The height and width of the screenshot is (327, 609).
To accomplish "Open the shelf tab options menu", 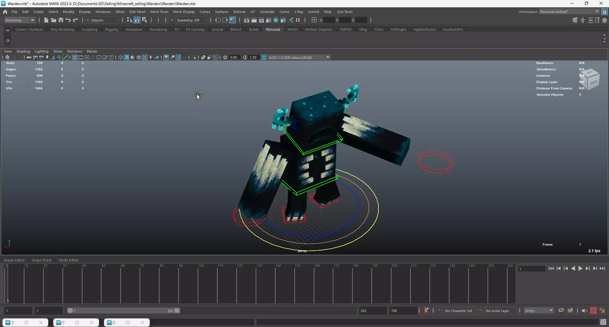I will pyautogui.click(x=8, y=30).
